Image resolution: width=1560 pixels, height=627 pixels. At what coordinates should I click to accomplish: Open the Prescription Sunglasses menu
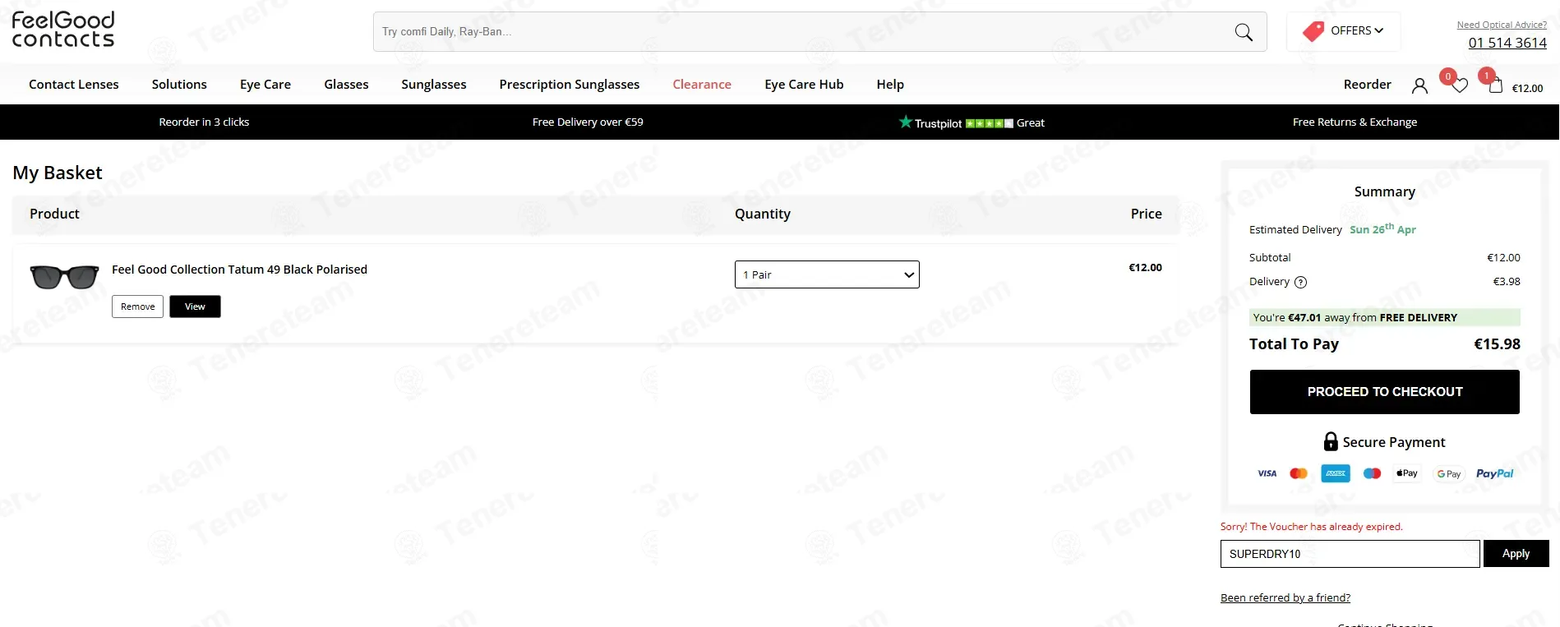(x=570, y=84)
